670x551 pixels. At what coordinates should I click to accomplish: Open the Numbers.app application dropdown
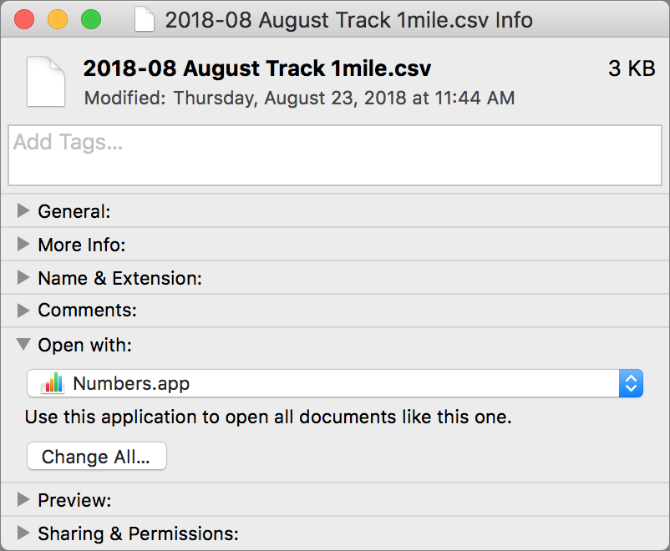(335, 383)
